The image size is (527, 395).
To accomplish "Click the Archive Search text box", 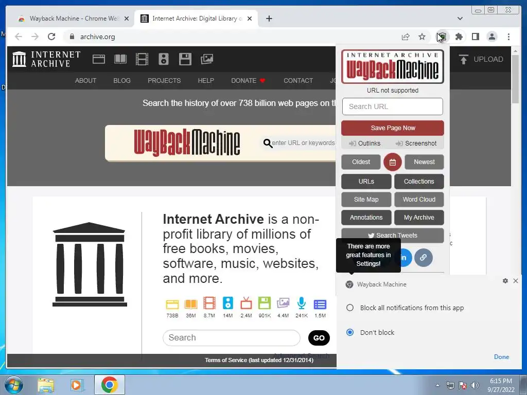I will (232, 337).
